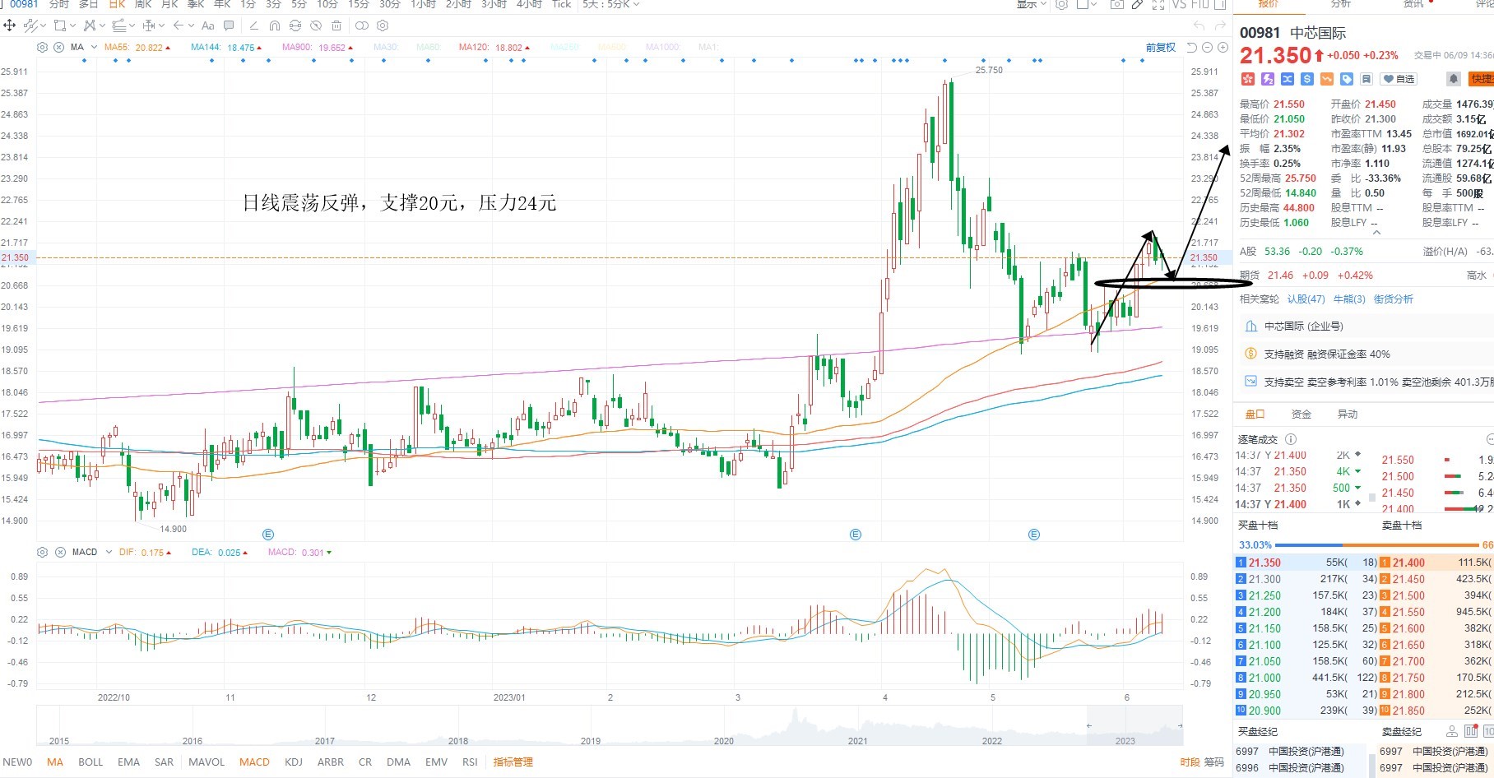Screen dimensions: 1494x778
Task: Open the 资金 capital flow tab
Action: point(1301,414)
